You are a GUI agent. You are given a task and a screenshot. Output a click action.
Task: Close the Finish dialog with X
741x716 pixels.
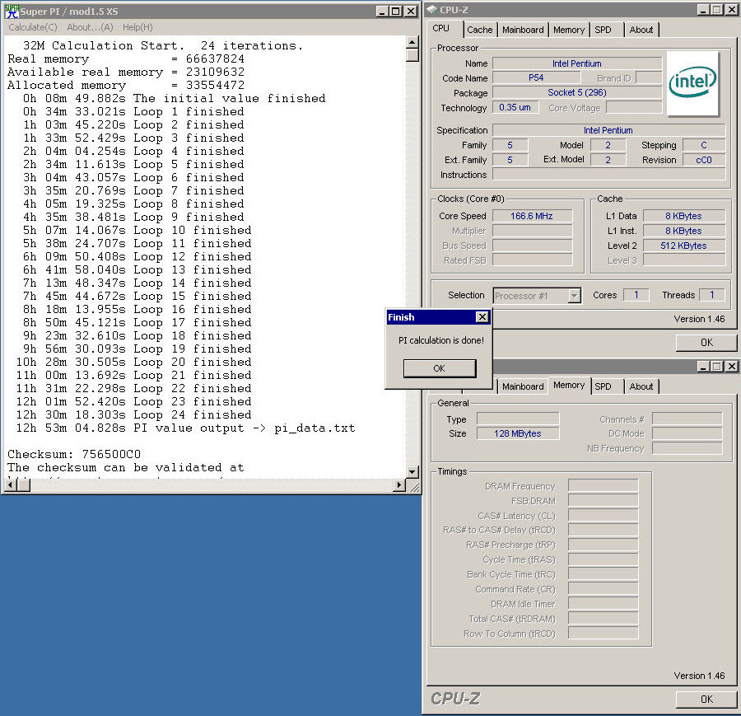[x=482, y=317]
